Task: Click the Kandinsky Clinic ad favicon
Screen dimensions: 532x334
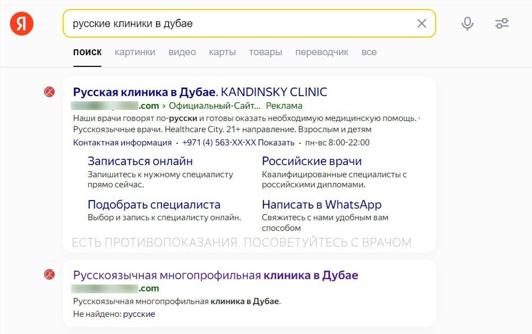Action: tap(50, 92)
